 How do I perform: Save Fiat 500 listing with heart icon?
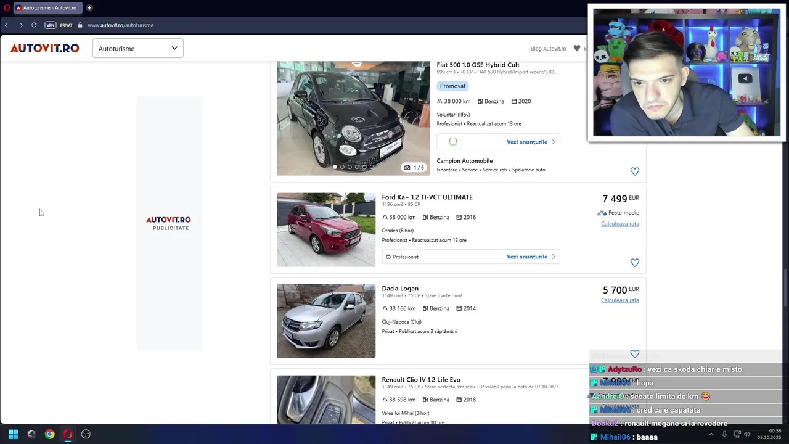(x=634, y=171)
